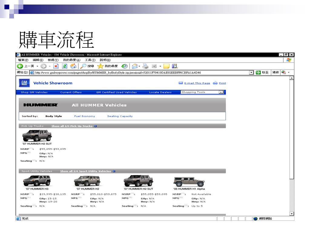Select Current Offers nav item
This screenshot has height=232, width=310.
pyautogui.click(x=71, y=92)
